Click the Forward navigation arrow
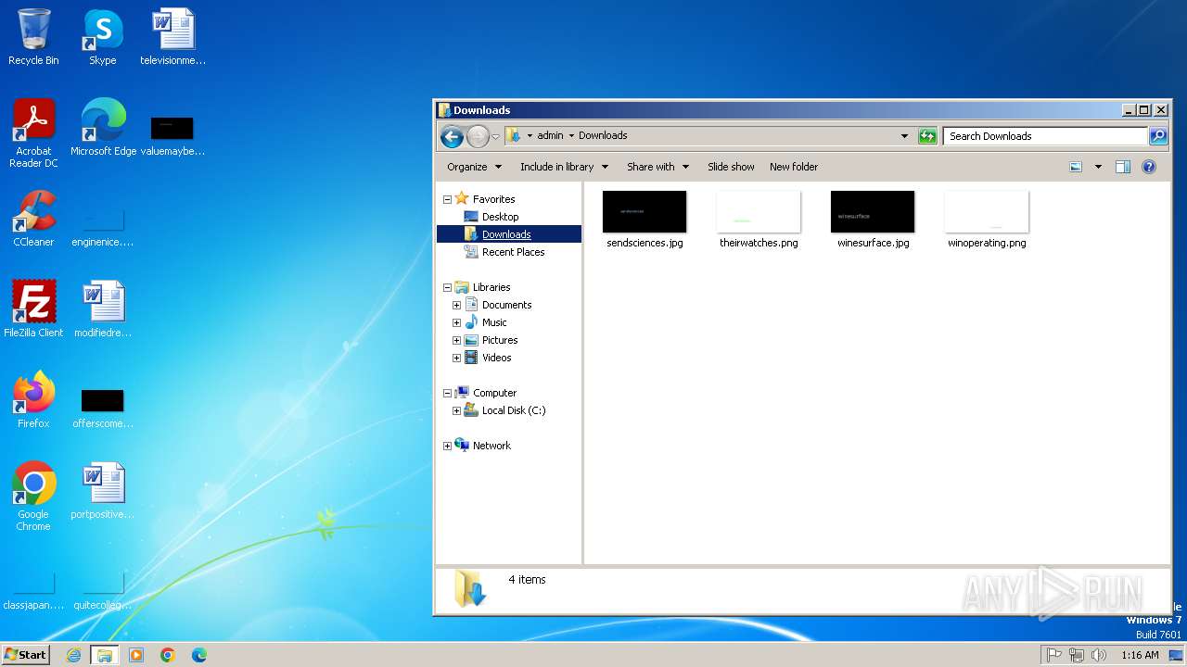 point(478,137)
